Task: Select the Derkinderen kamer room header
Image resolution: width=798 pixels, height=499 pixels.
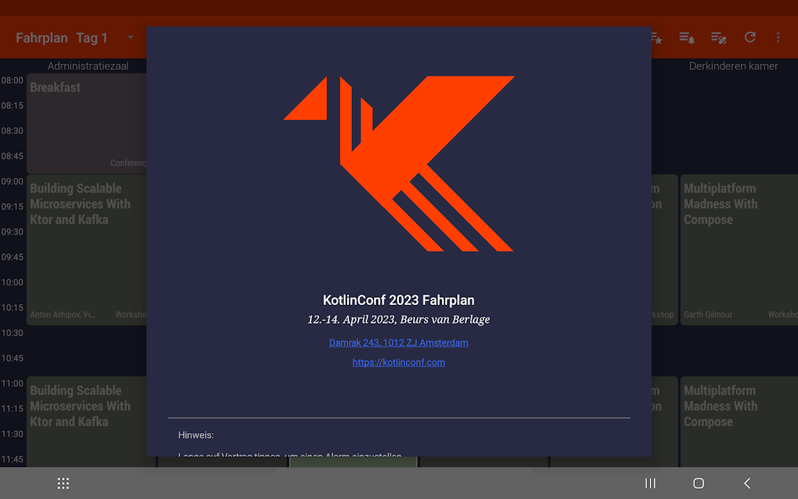Action: click(733, 66)
